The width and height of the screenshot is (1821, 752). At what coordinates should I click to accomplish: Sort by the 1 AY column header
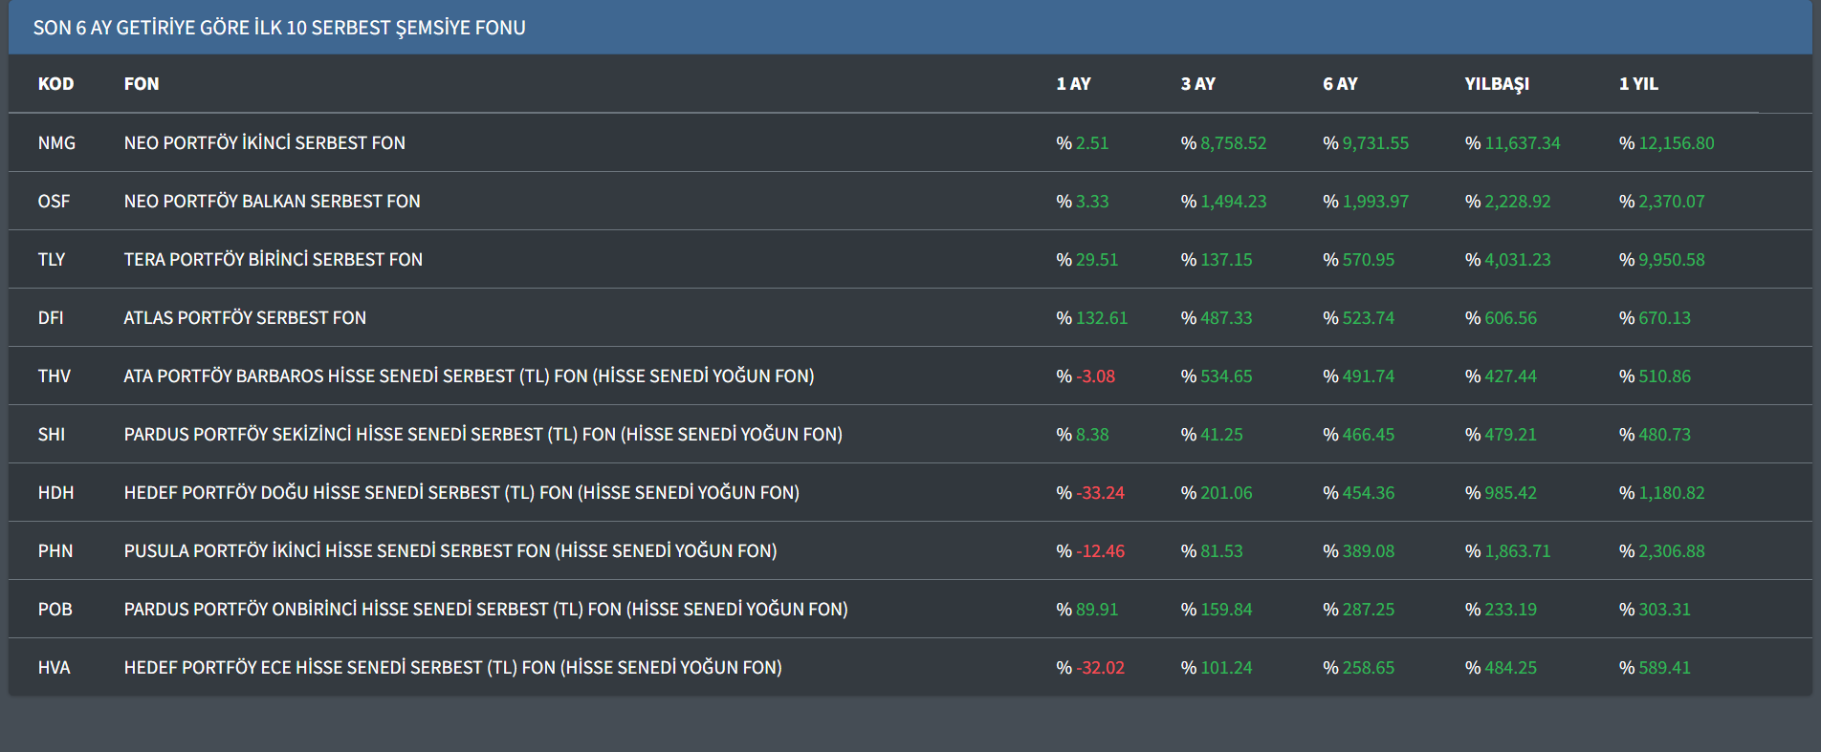click(x=1073, y=84)
